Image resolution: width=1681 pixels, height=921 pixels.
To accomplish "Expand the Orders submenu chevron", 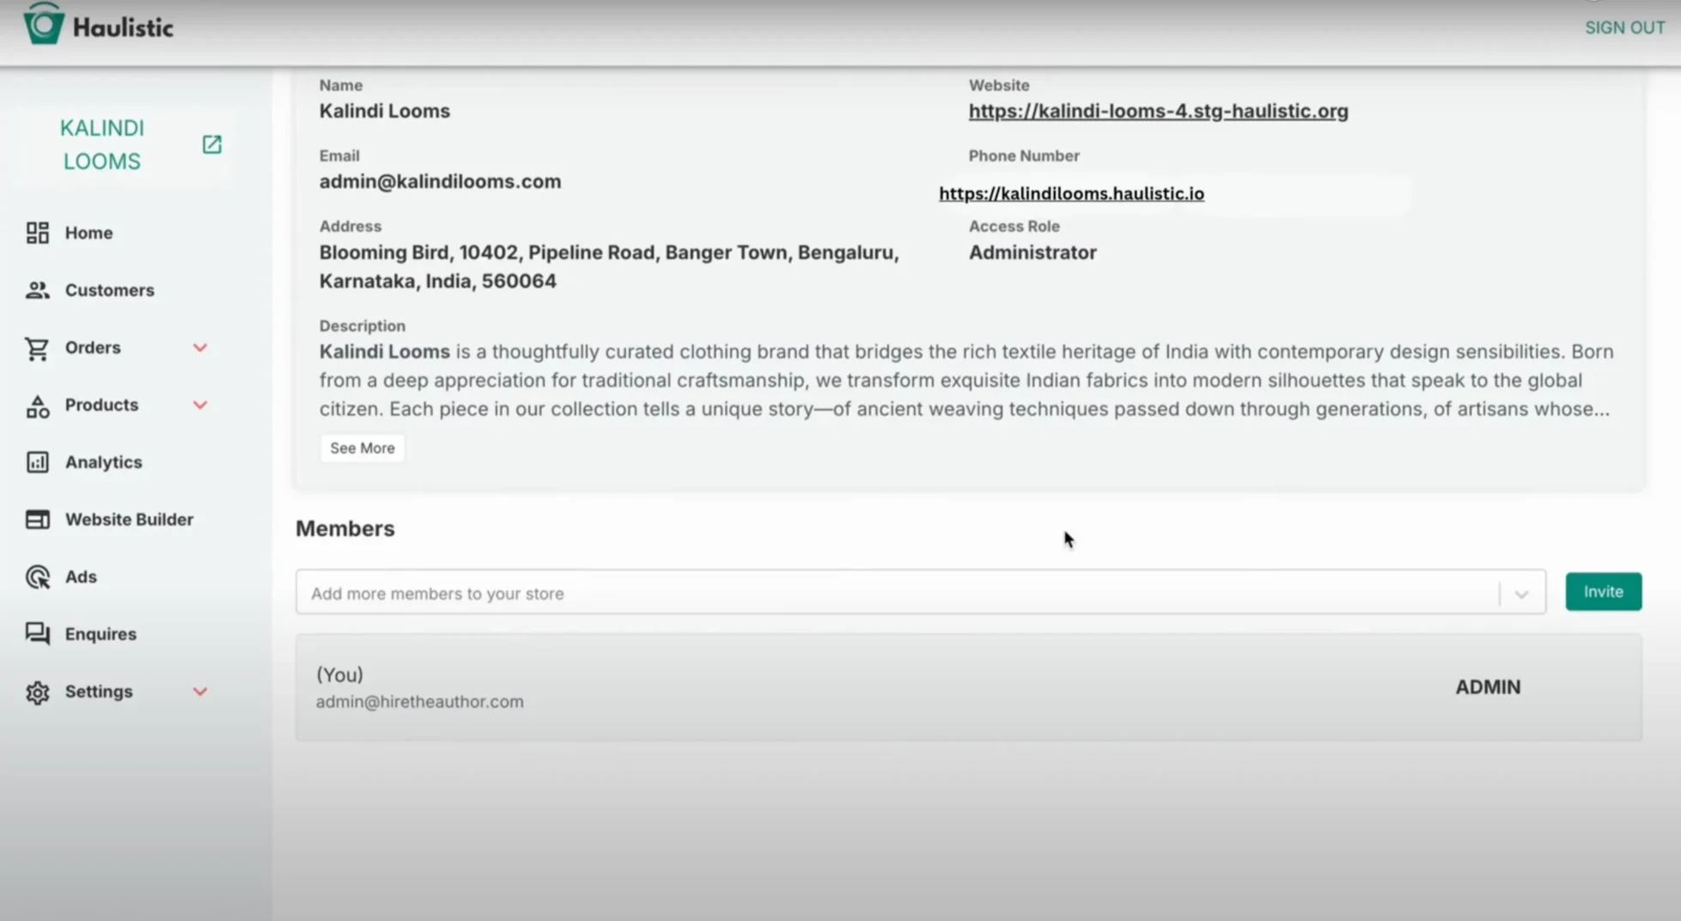I will [200, 348].
